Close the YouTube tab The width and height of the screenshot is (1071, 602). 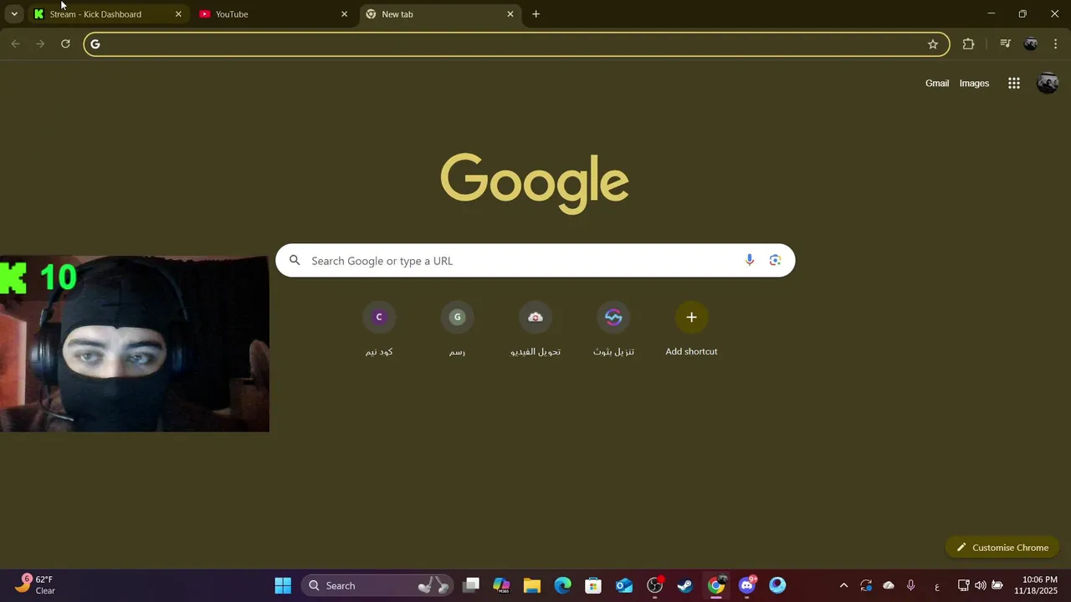pos(344,14)
